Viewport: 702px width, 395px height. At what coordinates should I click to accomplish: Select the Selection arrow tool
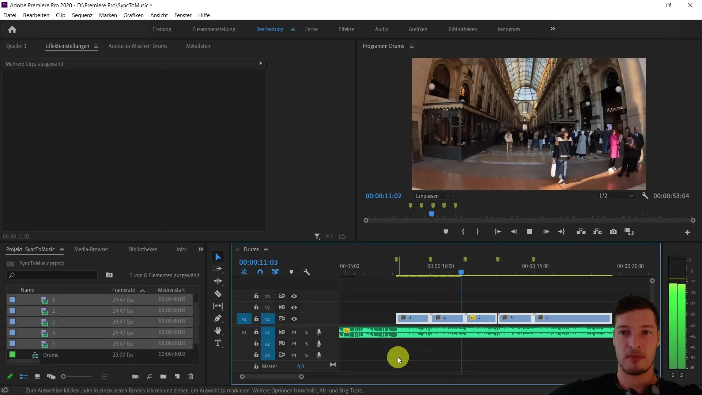coord(218,257)
